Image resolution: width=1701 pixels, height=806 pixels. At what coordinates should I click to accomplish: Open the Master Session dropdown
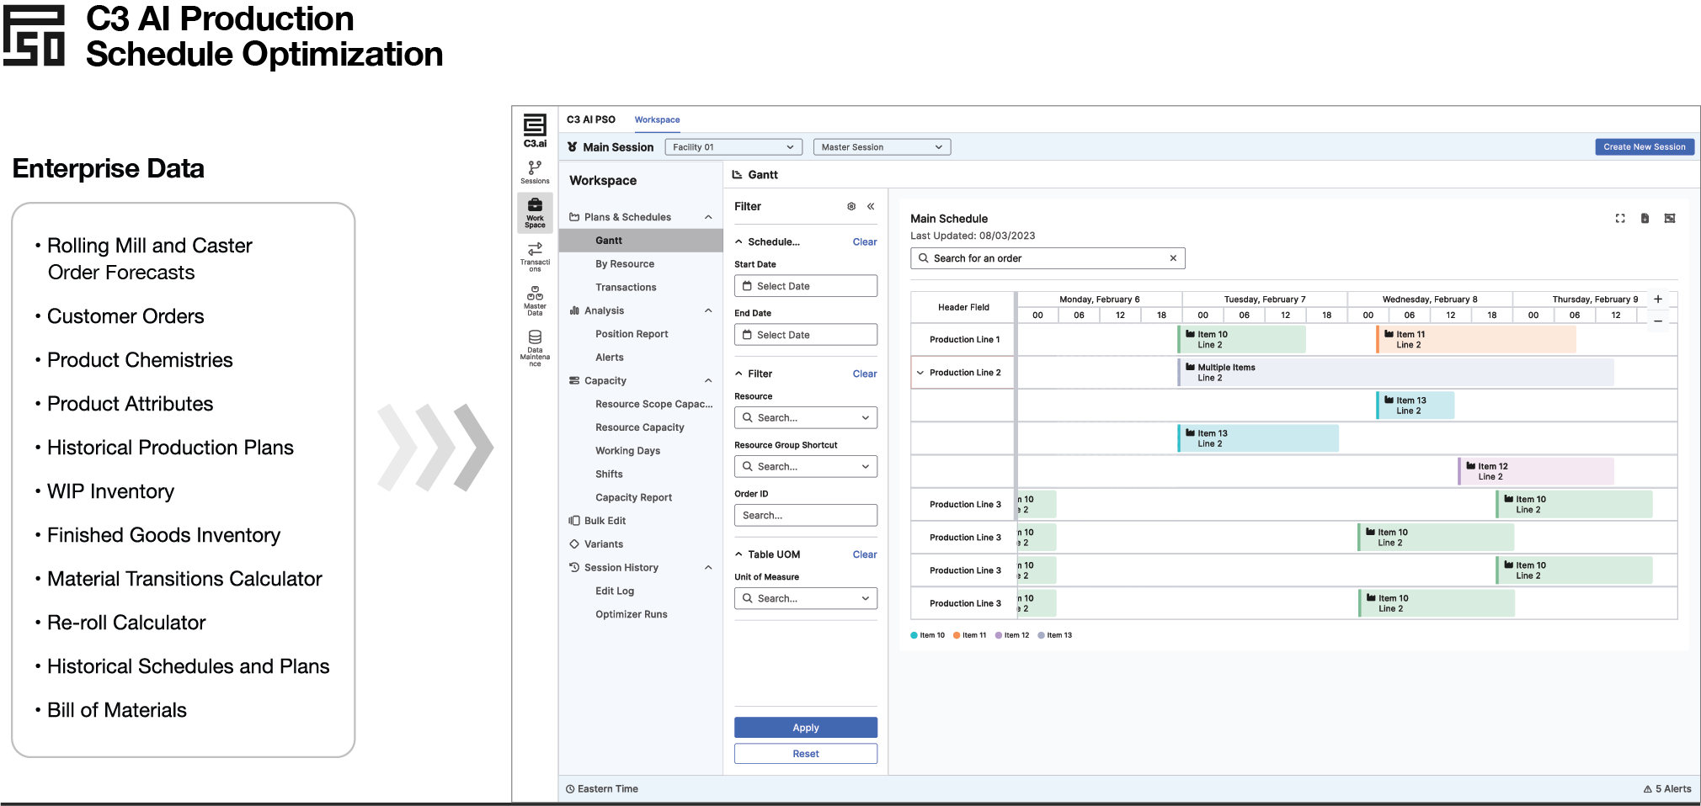coord(882,147)
